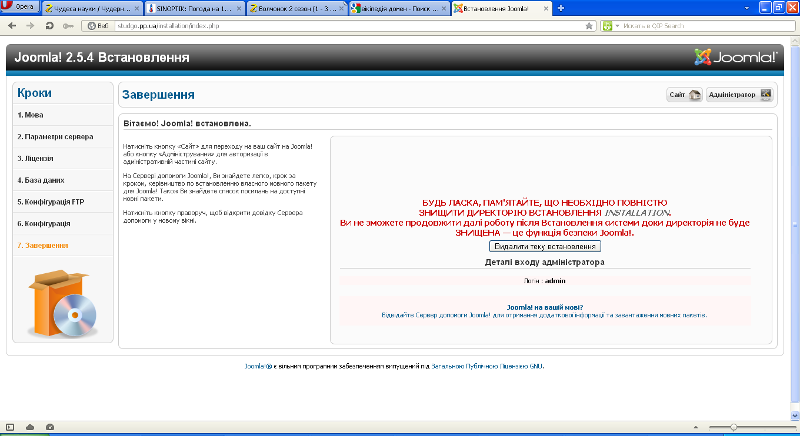Open the Адміністратор panel button
The width and height of the screenshot is (800, 436).
pyautogui.click(x=739, y=95)
